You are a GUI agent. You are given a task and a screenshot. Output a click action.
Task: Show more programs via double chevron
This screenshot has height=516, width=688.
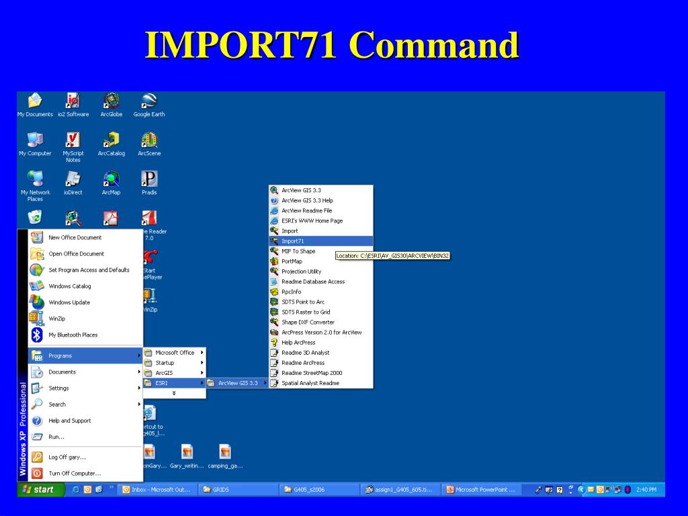(174, 393)
